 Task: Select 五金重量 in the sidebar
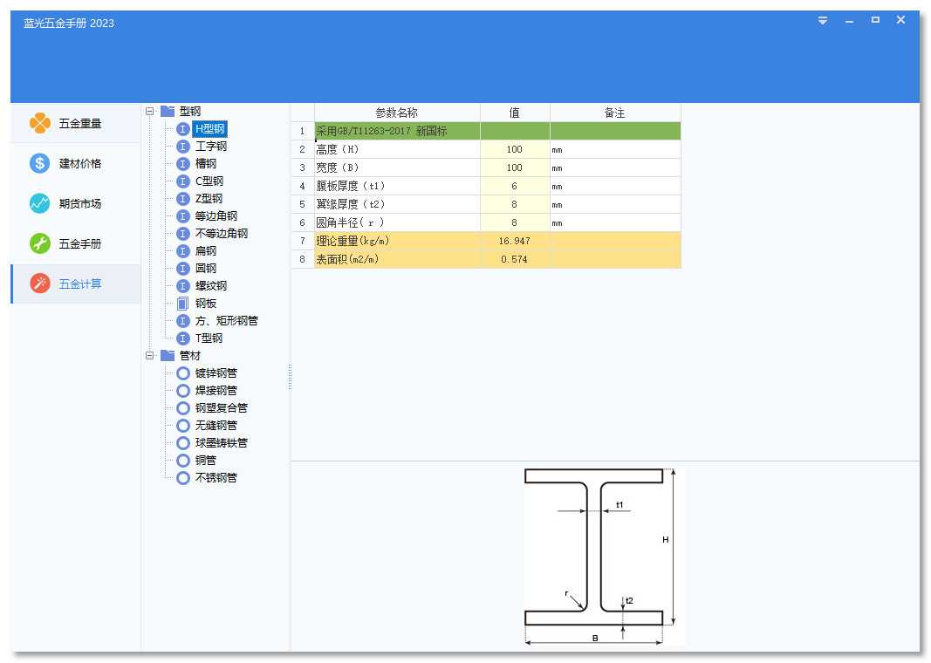click(80, 124)
